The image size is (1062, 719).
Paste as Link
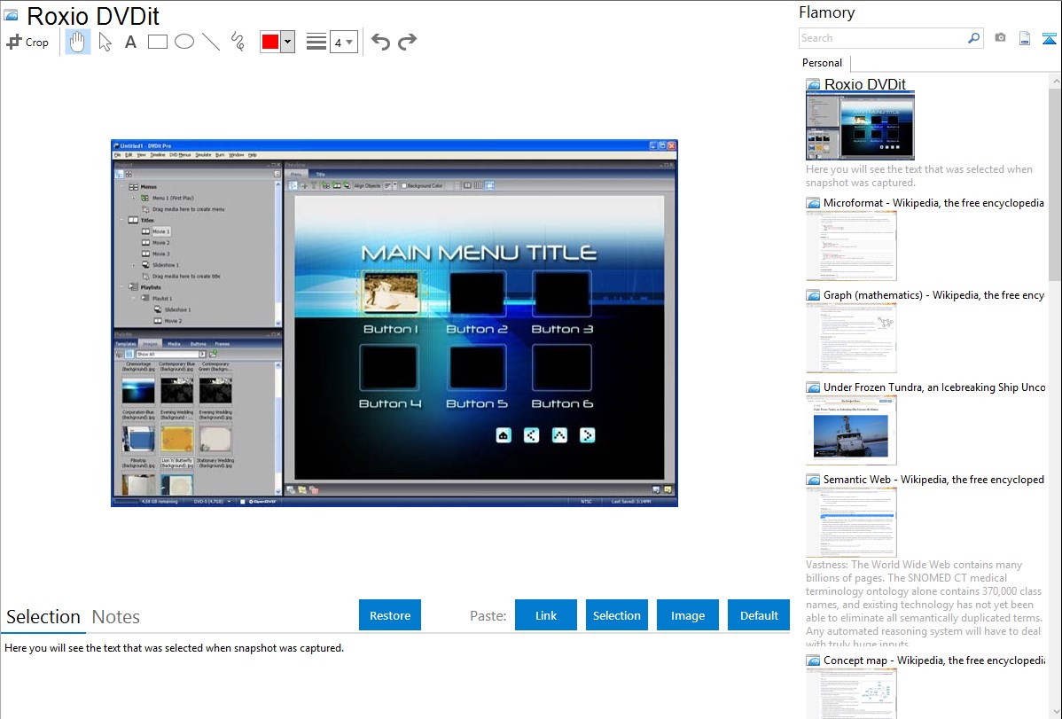(x=546, y=615)
